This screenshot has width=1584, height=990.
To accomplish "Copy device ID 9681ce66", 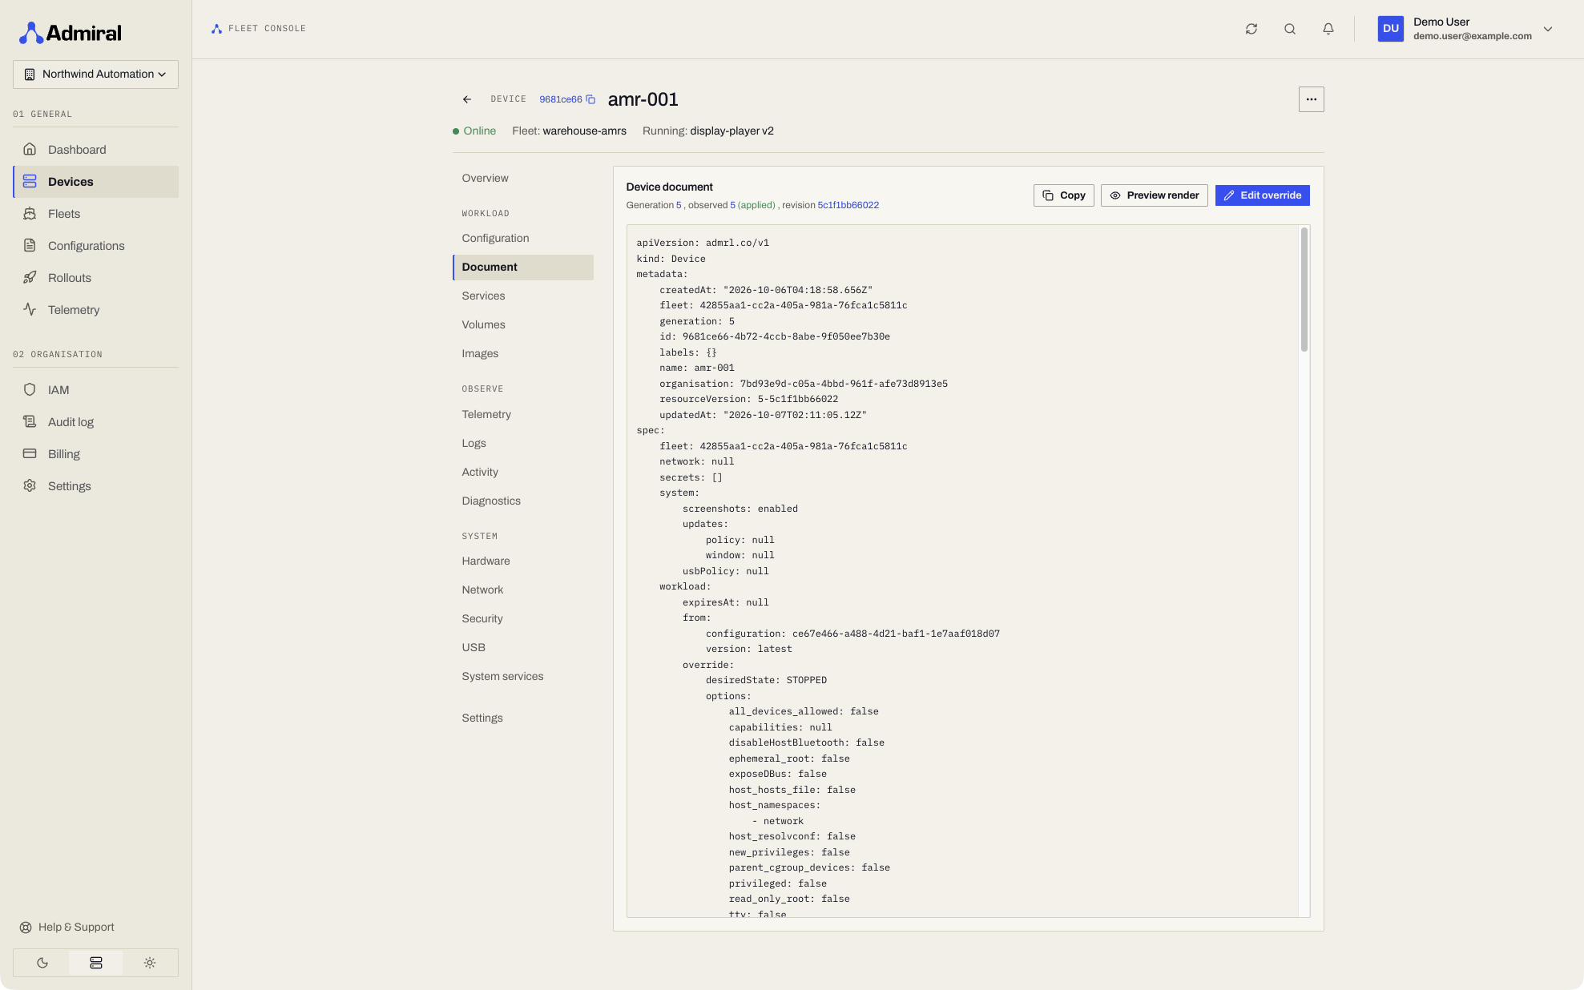I will coord(590,99).
